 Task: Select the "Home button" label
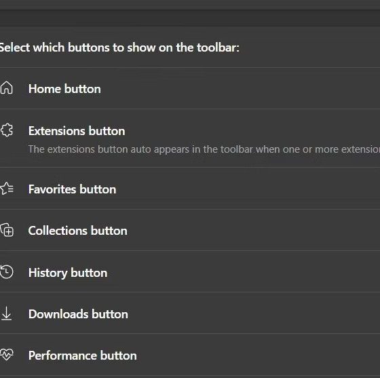(x=64, y=89)
